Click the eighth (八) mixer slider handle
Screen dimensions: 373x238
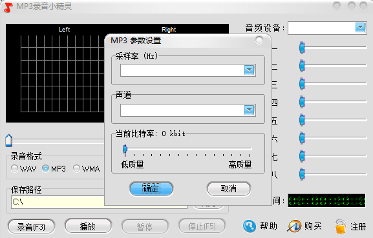(302, 174)
